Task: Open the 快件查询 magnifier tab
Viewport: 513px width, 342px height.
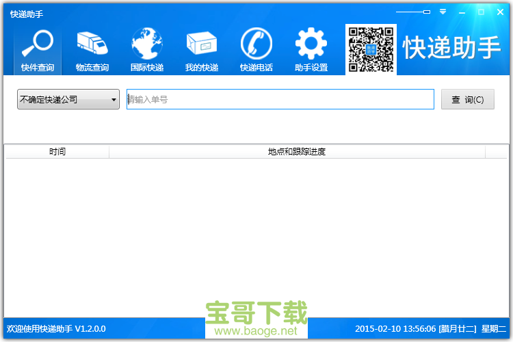Action: tap(38, 51)
